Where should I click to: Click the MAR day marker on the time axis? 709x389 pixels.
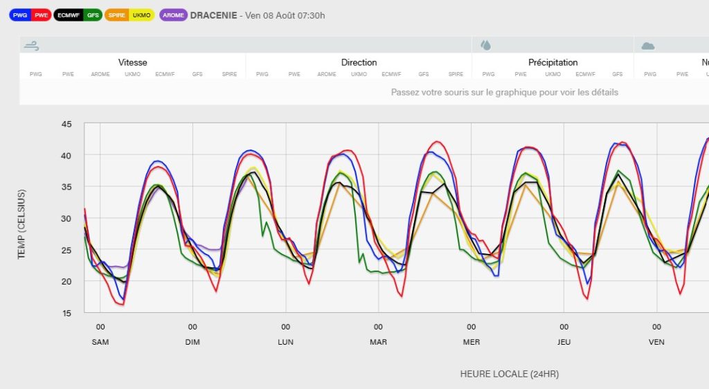pyautogui.click(x=378, y=342)
